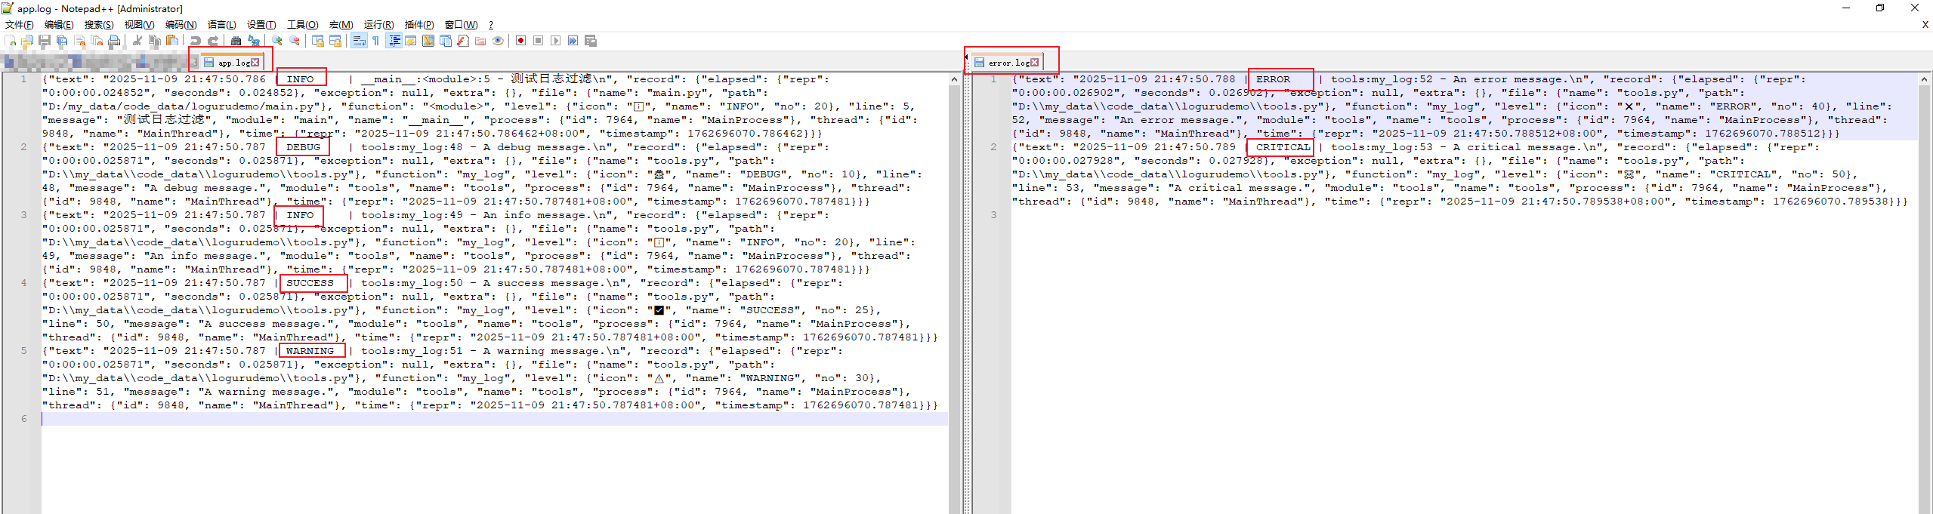Click the Save All toolbar icon
Image resolution: width=1933 pixels, height=514 pixels.
[x=62, y=41]
